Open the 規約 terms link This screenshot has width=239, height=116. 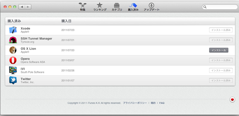coord(153,103)
